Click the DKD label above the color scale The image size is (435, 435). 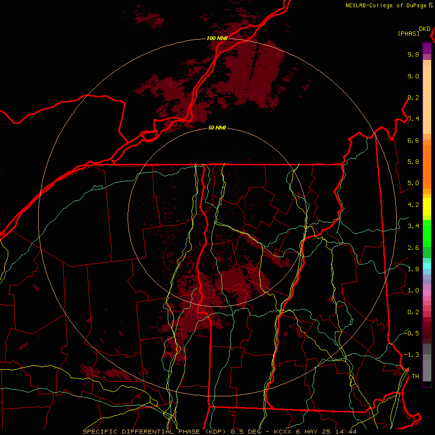(425, 29)
